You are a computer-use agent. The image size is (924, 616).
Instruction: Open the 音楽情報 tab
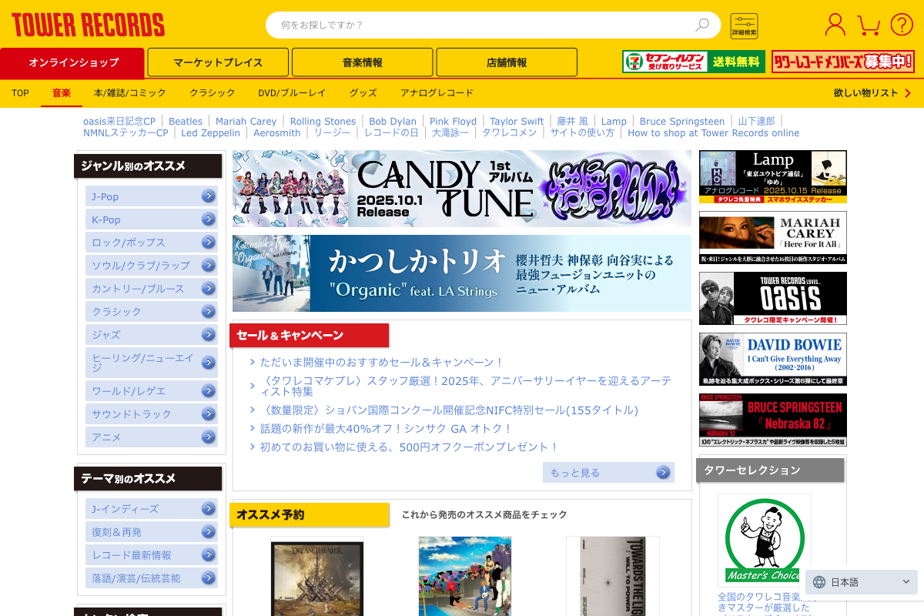362,62
